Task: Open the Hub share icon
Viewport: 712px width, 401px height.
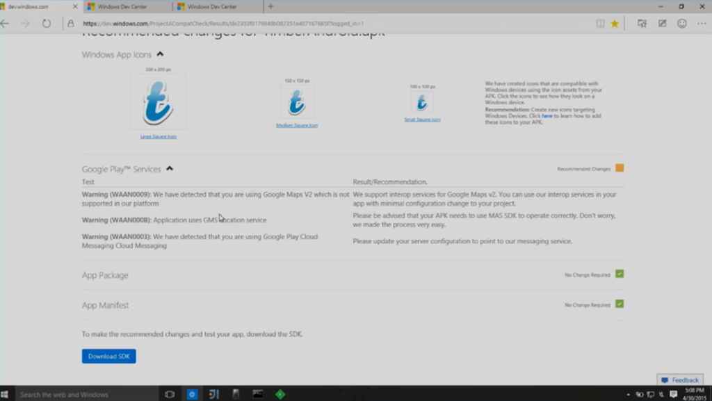Action: pyautogui.click(x=642, y=24)
